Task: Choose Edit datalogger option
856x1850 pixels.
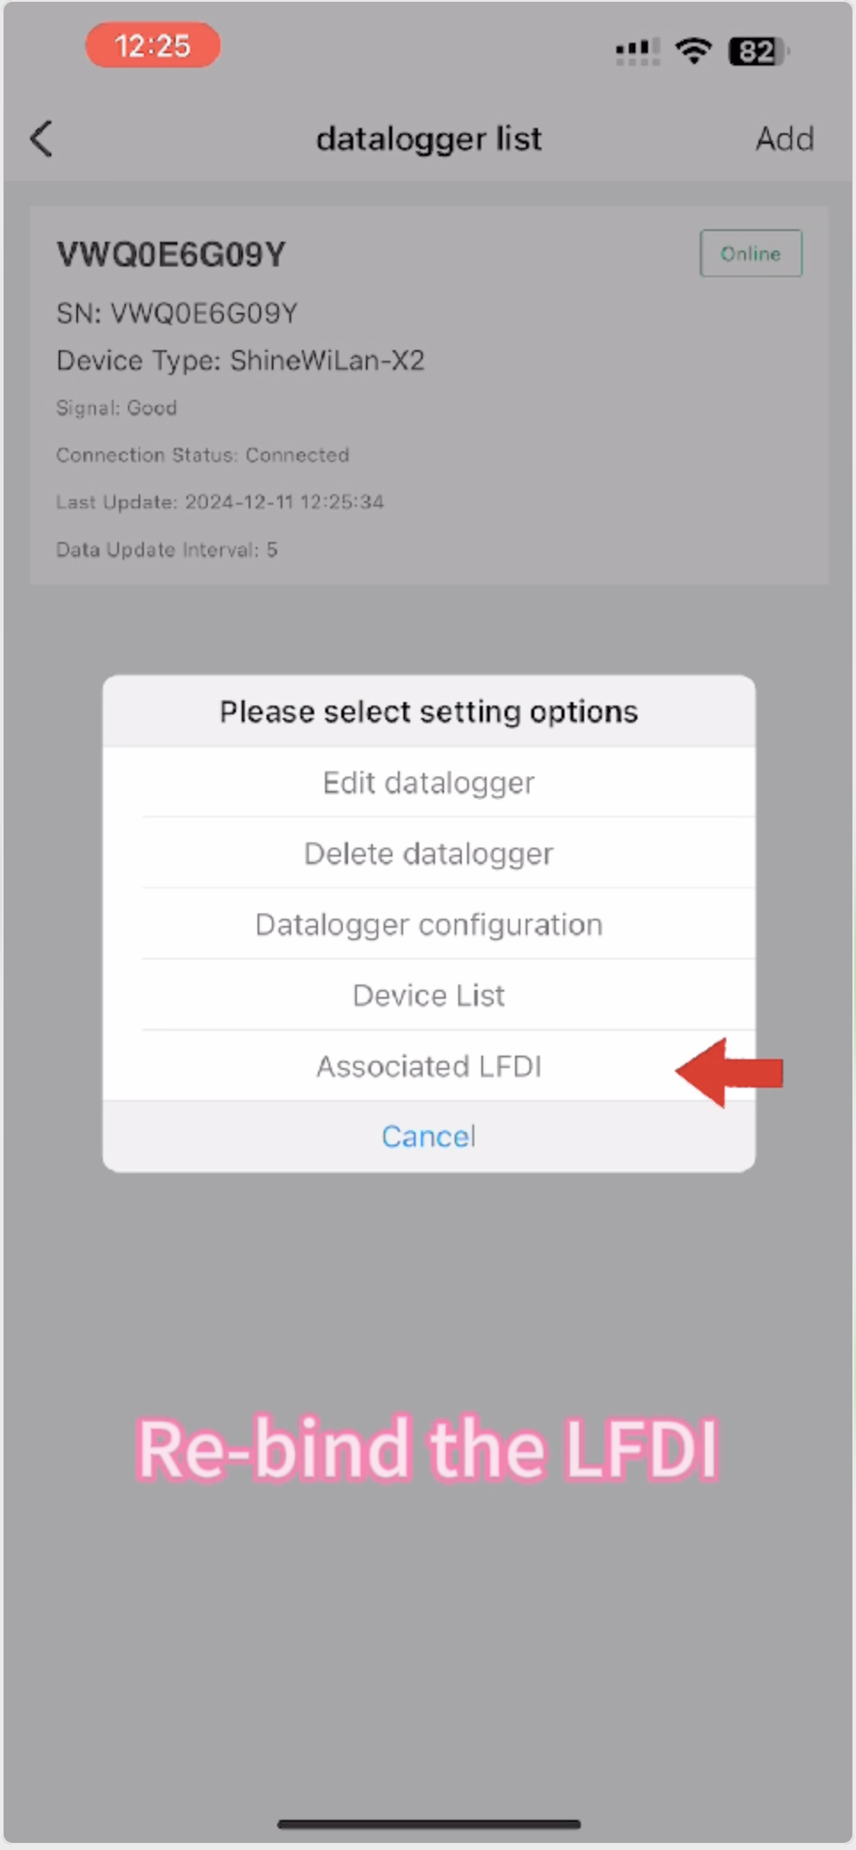Action: [x=429, y=783]
